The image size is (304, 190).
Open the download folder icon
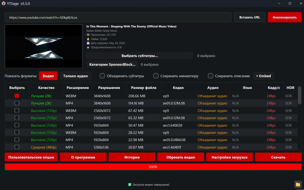point(298,184)
